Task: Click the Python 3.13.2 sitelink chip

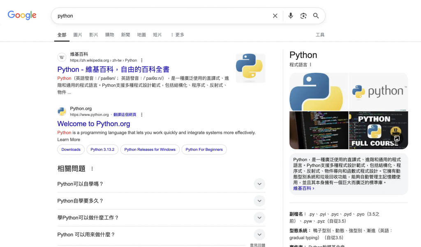Action: click(102, 150)
